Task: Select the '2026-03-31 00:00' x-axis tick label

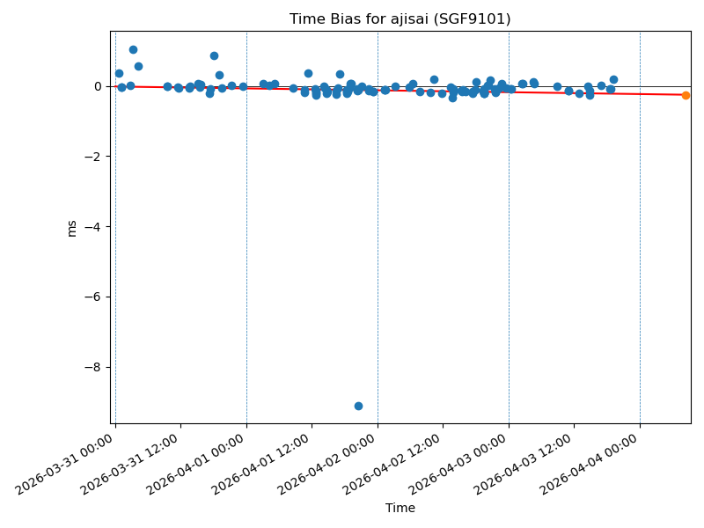Action: point(66,465)
